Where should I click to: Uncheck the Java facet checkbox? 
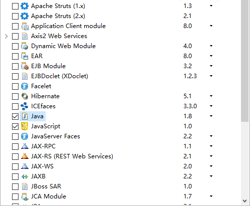[x=15, y=116]
